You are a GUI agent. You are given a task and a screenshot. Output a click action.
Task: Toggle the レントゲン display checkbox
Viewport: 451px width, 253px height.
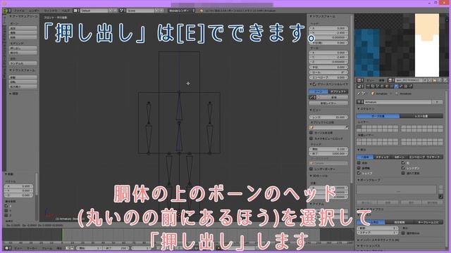[403, 168]
